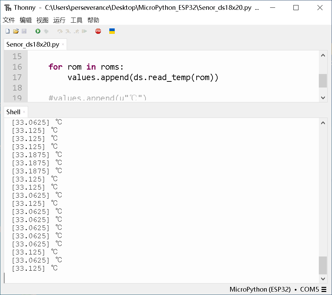Save the current script
Screen dimensions: 332x295
pos(24,31)
